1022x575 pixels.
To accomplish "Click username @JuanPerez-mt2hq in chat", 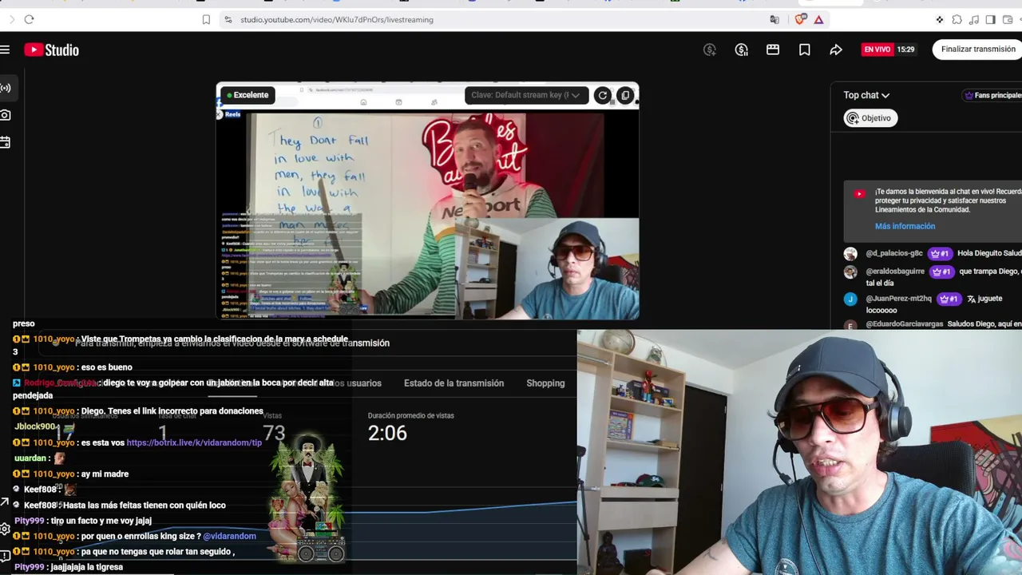I will (x=898, y=299).
